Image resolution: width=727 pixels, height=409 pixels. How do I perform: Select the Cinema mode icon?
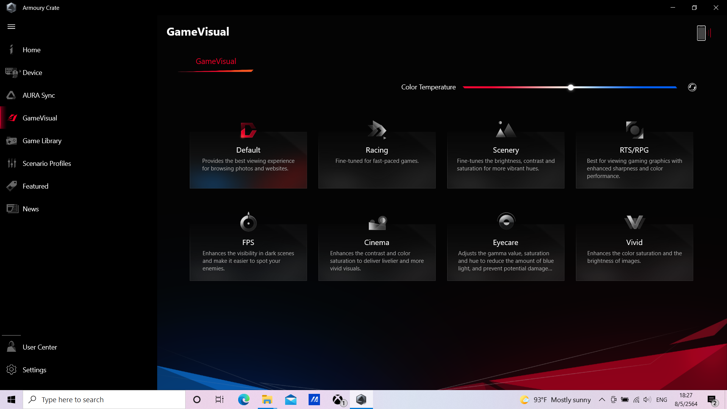tap(377, 223)
